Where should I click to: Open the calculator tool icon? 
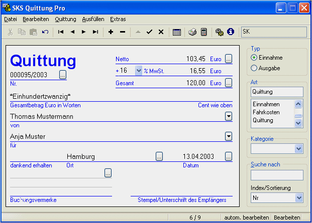point(204,32)
